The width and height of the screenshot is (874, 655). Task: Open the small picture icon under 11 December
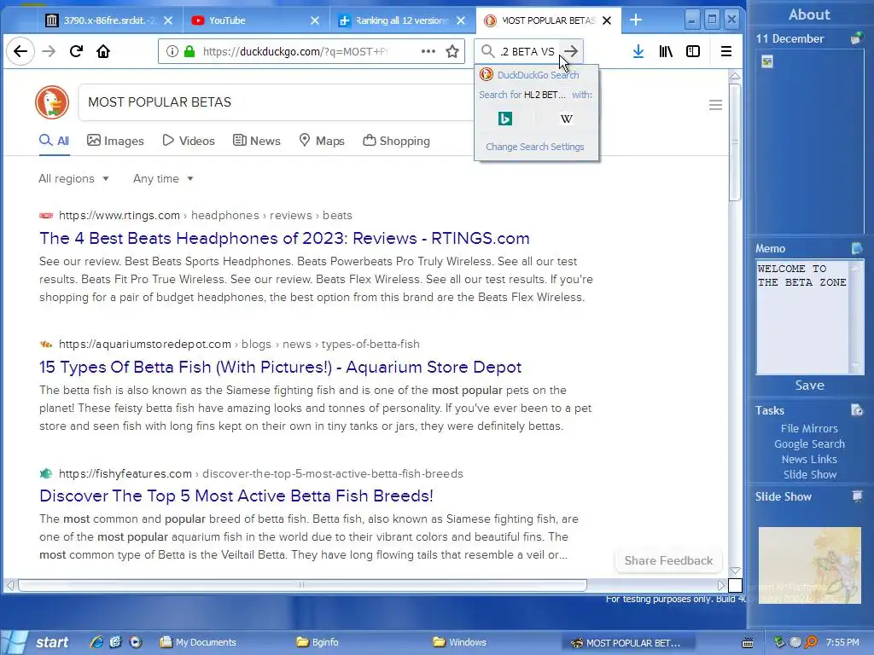tap(767, 61)
